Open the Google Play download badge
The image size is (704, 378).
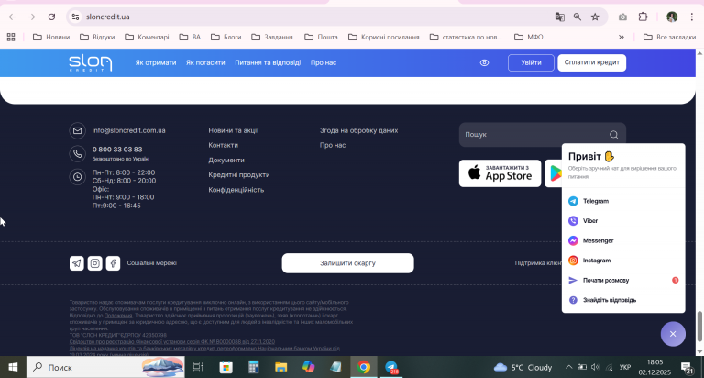point(553,173)
